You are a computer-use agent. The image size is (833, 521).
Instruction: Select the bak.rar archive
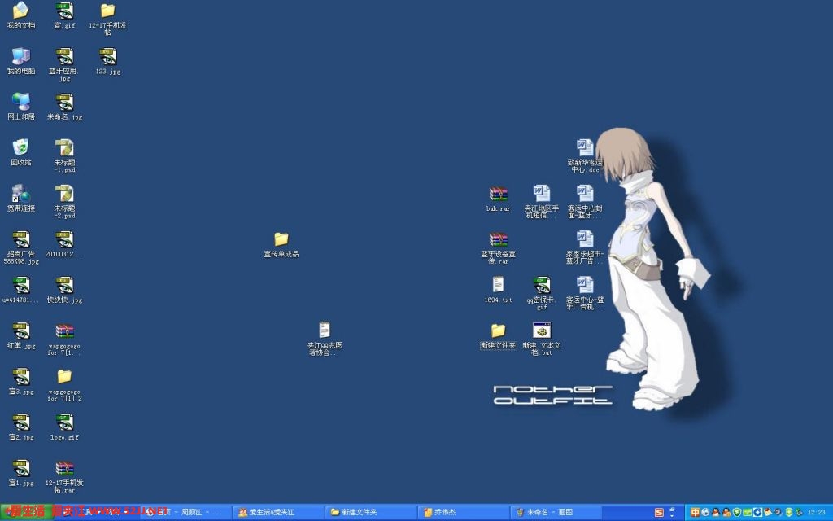(x=498, y=199)
